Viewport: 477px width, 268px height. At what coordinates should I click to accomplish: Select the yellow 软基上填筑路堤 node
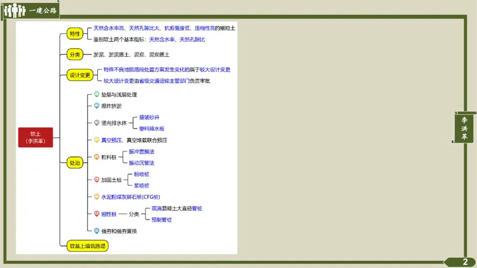(88, 246)
